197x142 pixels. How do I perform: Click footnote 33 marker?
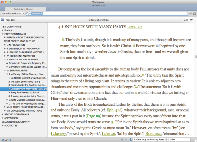[x=136, y=86]
